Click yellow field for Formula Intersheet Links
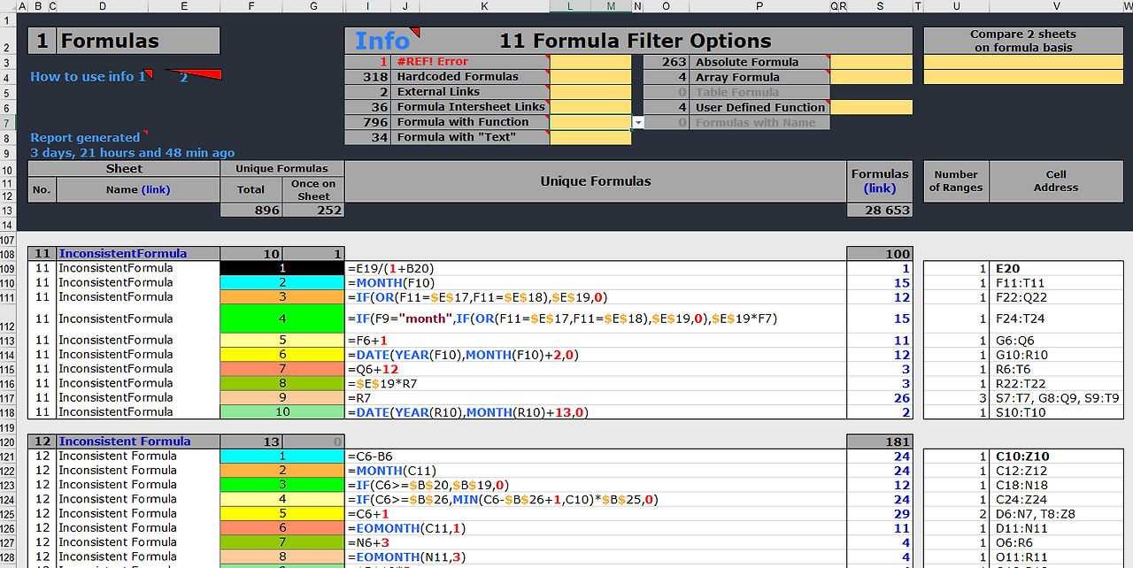Image resolution: width=1133 pixels, height=568 pixels. 590,107
